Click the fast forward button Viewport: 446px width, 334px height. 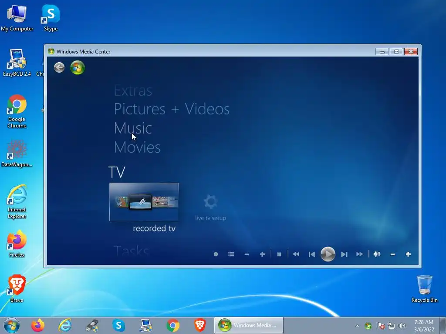pyautogui.click(x=359, y=254)
